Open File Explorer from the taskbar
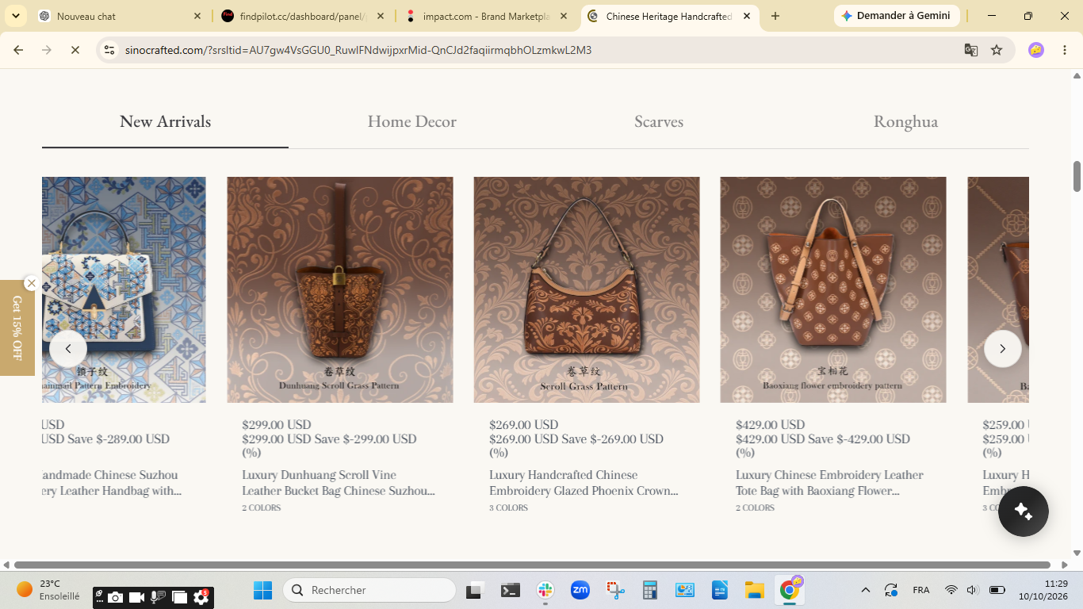 754,590
